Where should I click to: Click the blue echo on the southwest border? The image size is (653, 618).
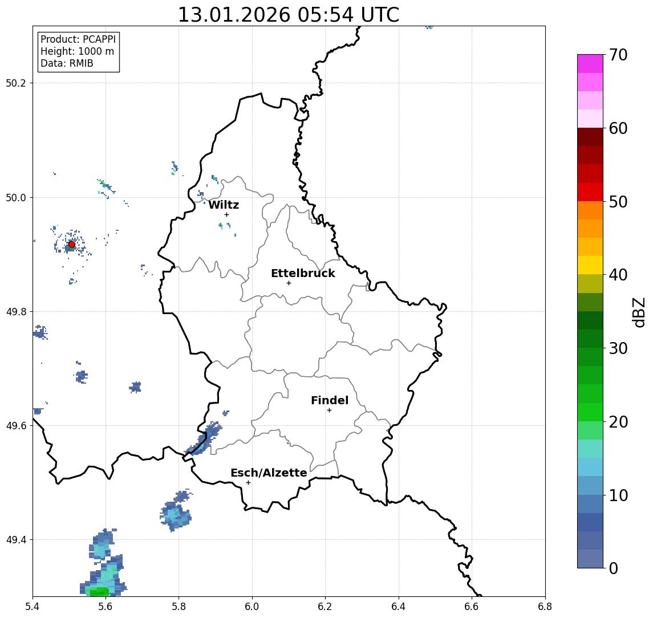(x=204, y=439)
